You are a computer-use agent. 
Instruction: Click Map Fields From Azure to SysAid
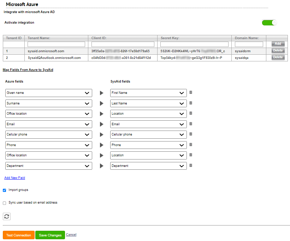coord(28,70)
